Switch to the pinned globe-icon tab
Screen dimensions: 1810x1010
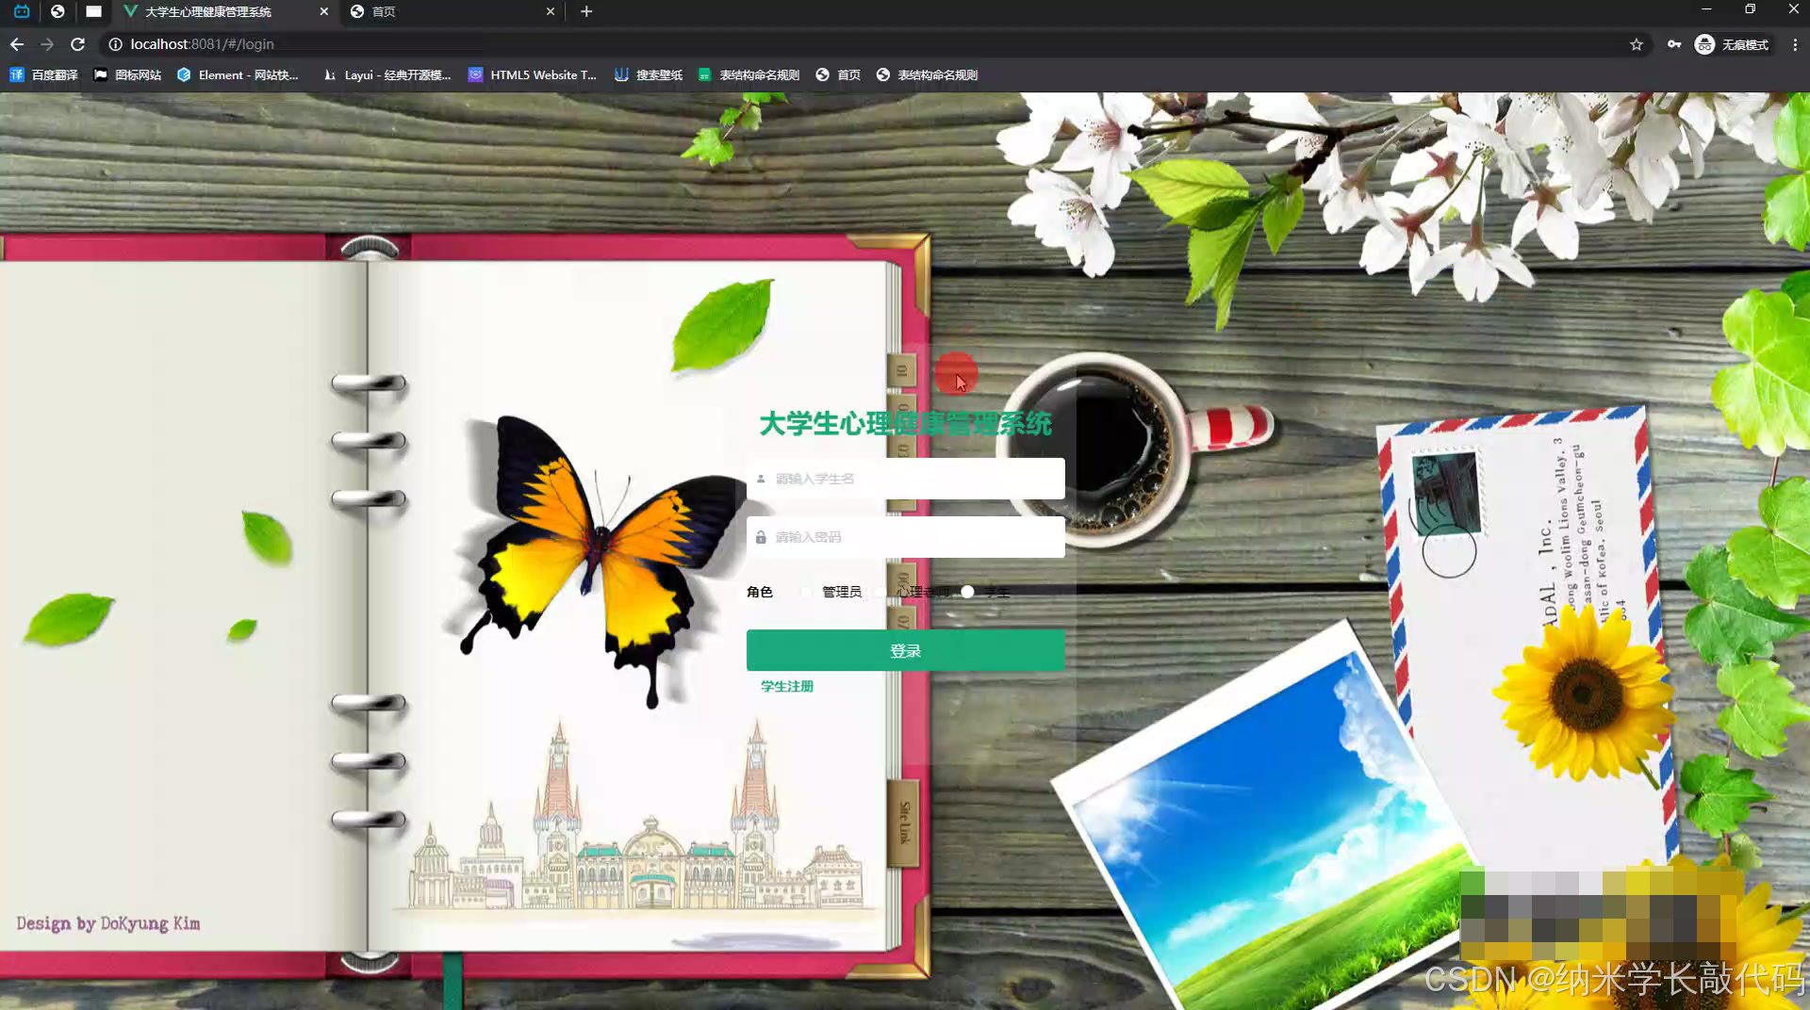[x=58, y=11]
